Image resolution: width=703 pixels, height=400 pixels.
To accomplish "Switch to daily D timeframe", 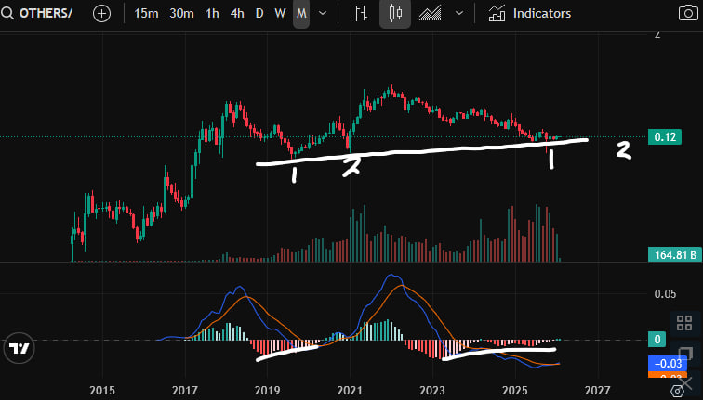I will (x=259, y=13).
